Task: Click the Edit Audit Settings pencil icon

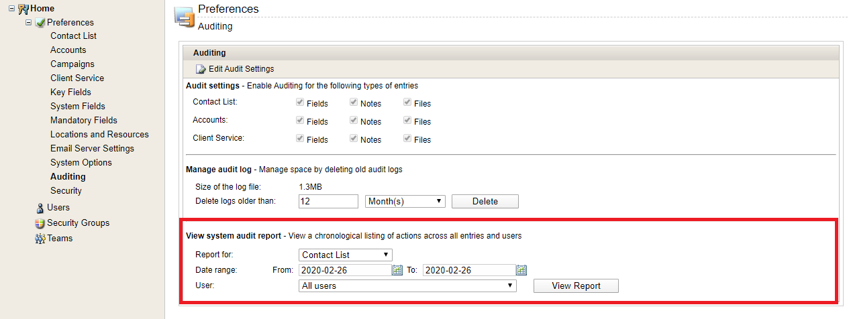Action: (x=201, y=69)
